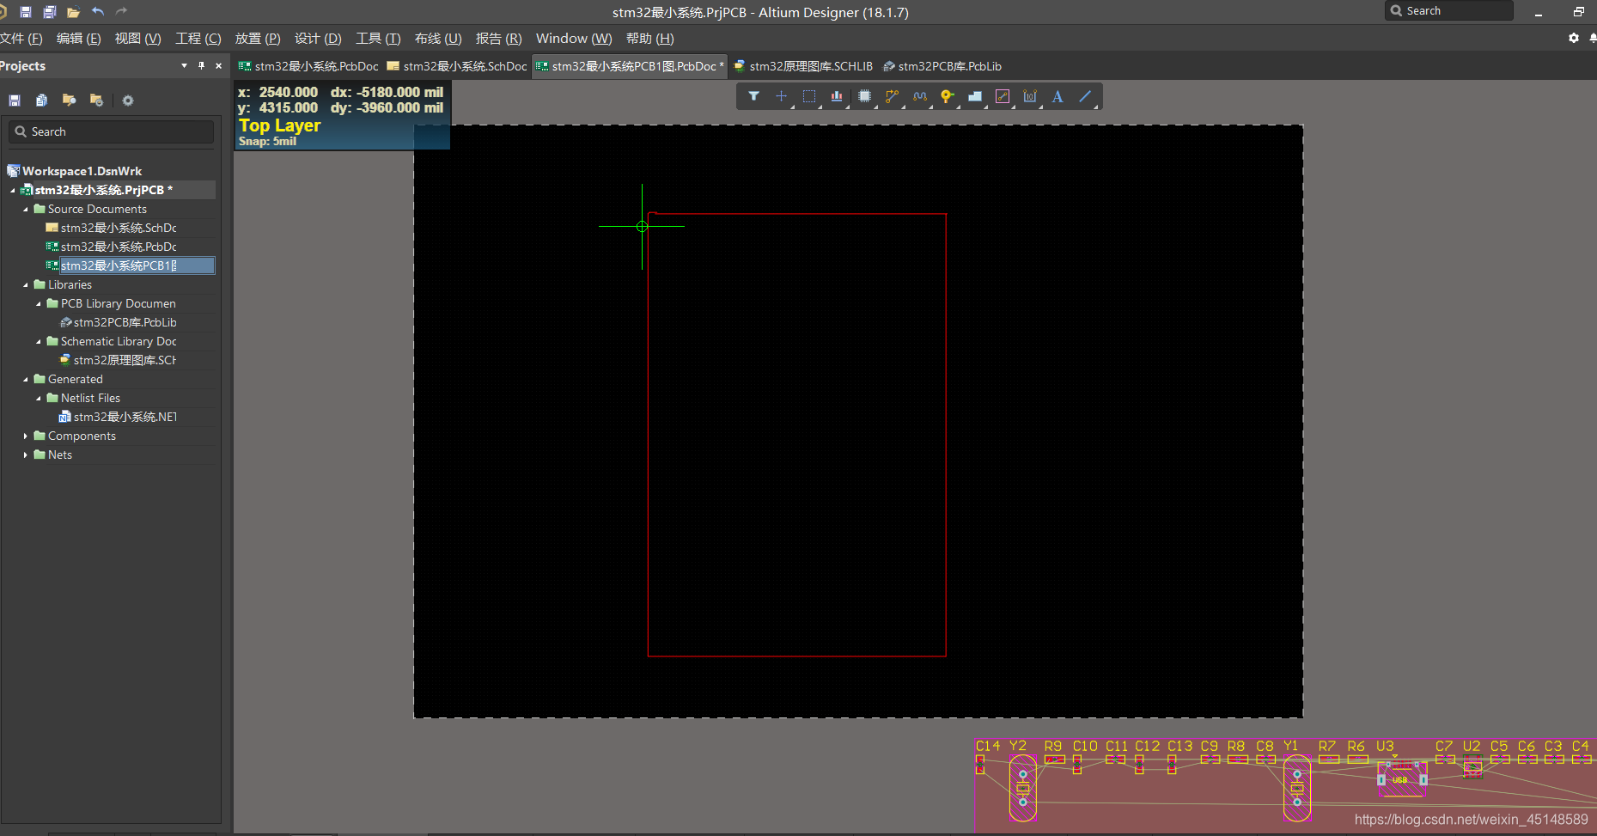The image size is (1597, 836).
Task: Choose the Place Via tool
Action: coord(947,96)
